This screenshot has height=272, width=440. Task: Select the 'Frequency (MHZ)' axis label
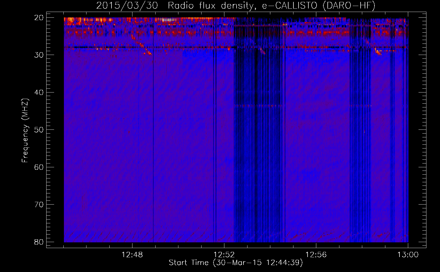click(x=25, y=131)
